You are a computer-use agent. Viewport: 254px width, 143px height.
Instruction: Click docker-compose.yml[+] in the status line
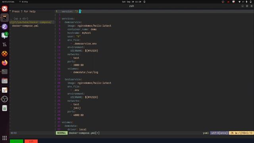pos(84,133)
